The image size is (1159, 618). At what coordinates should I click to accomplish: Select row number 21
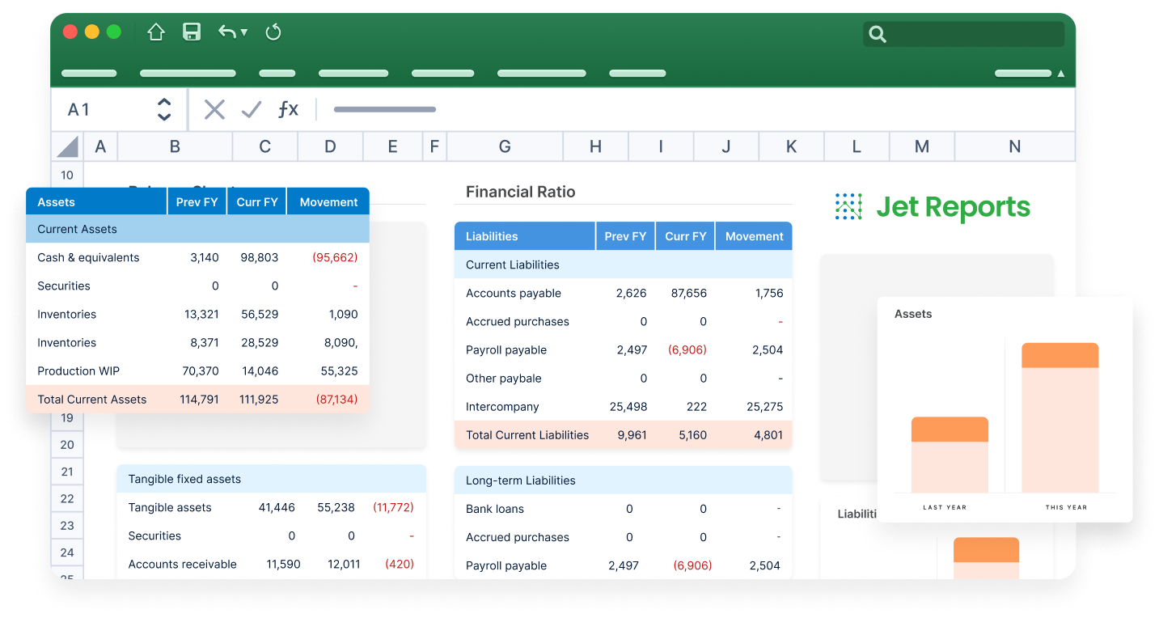tap(66, 471)
